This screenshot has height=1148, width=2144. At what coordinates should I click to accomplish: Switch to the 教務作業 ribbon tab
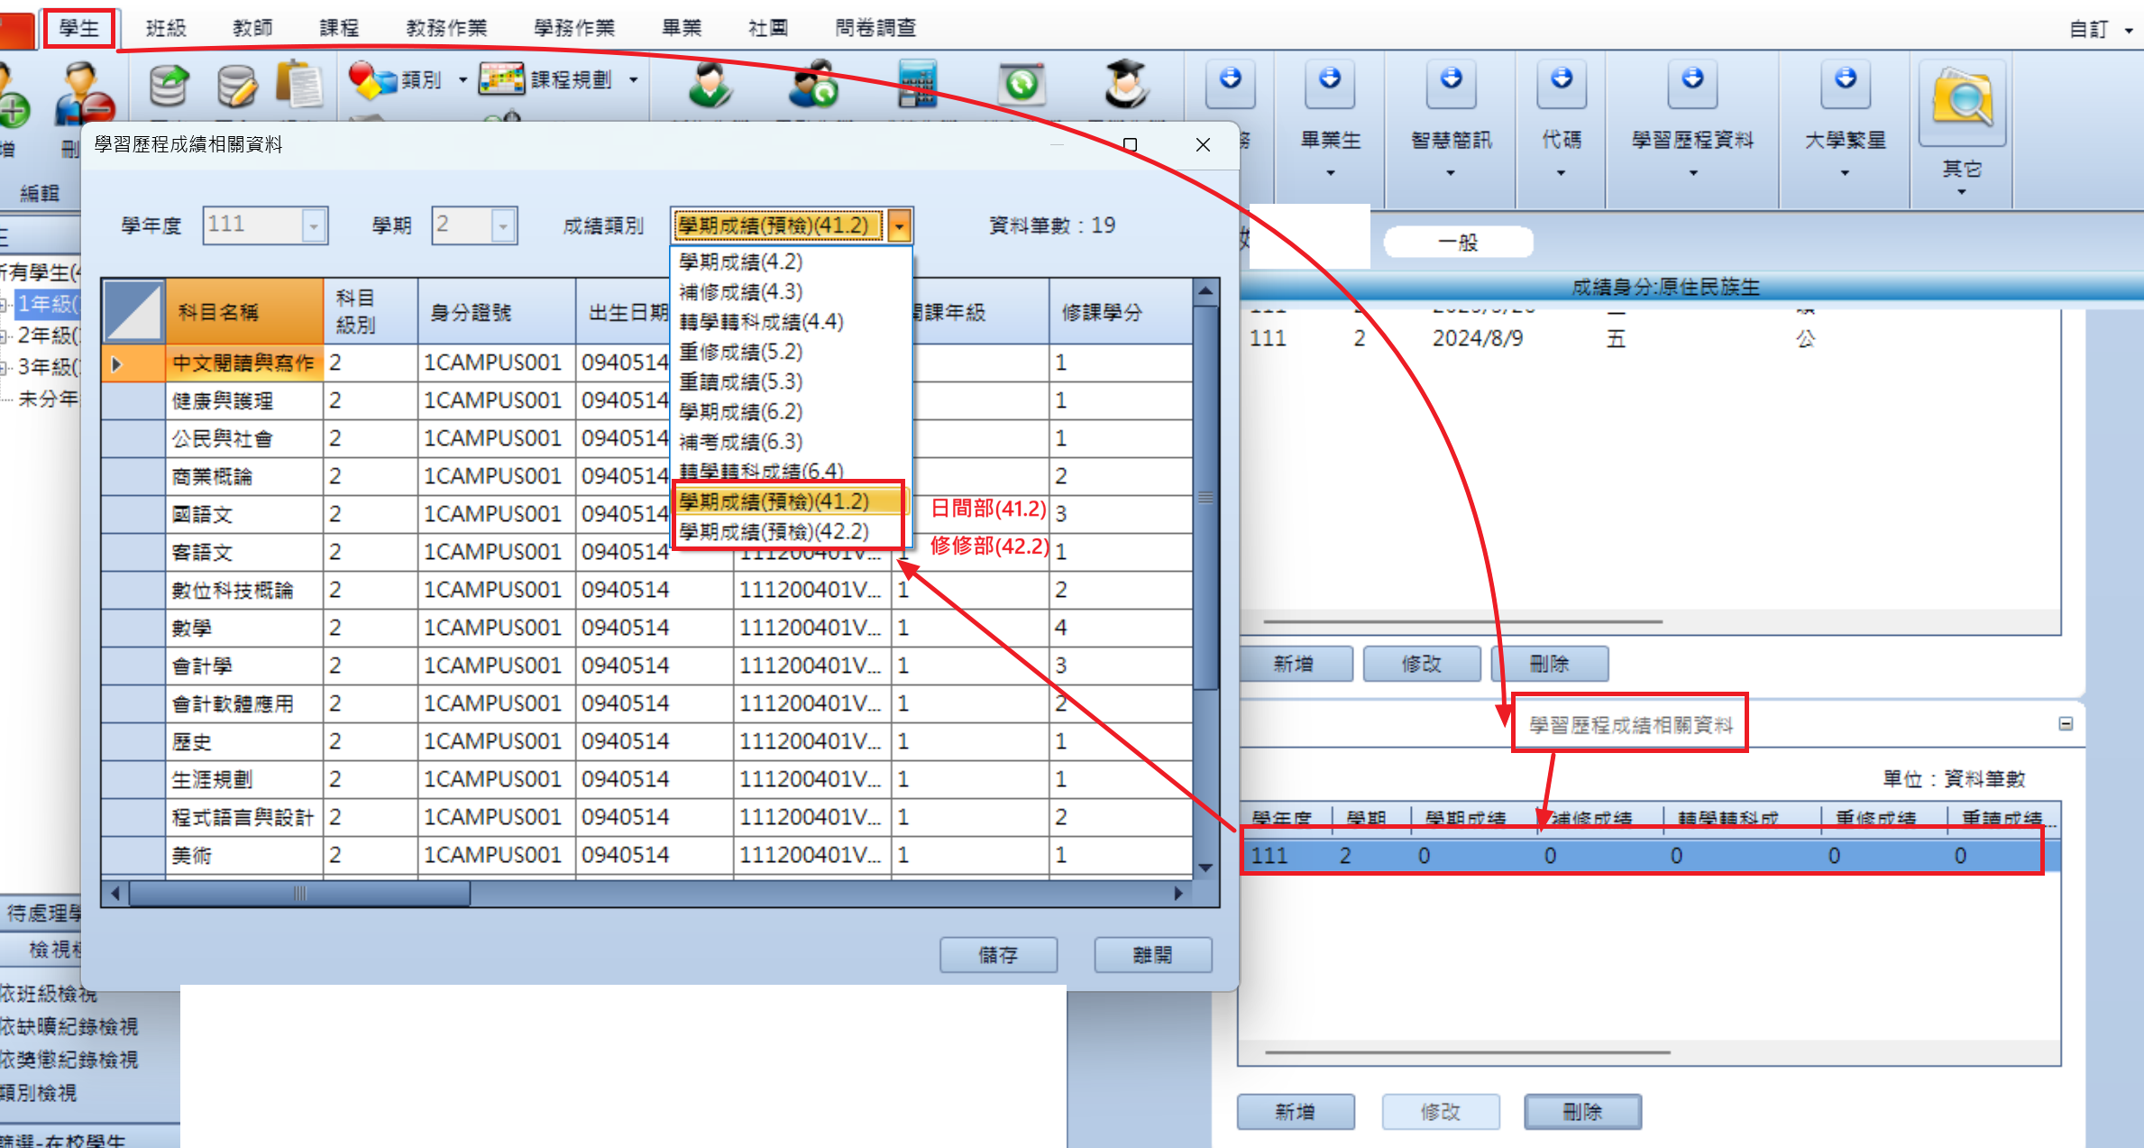click(x=446, y=29)
